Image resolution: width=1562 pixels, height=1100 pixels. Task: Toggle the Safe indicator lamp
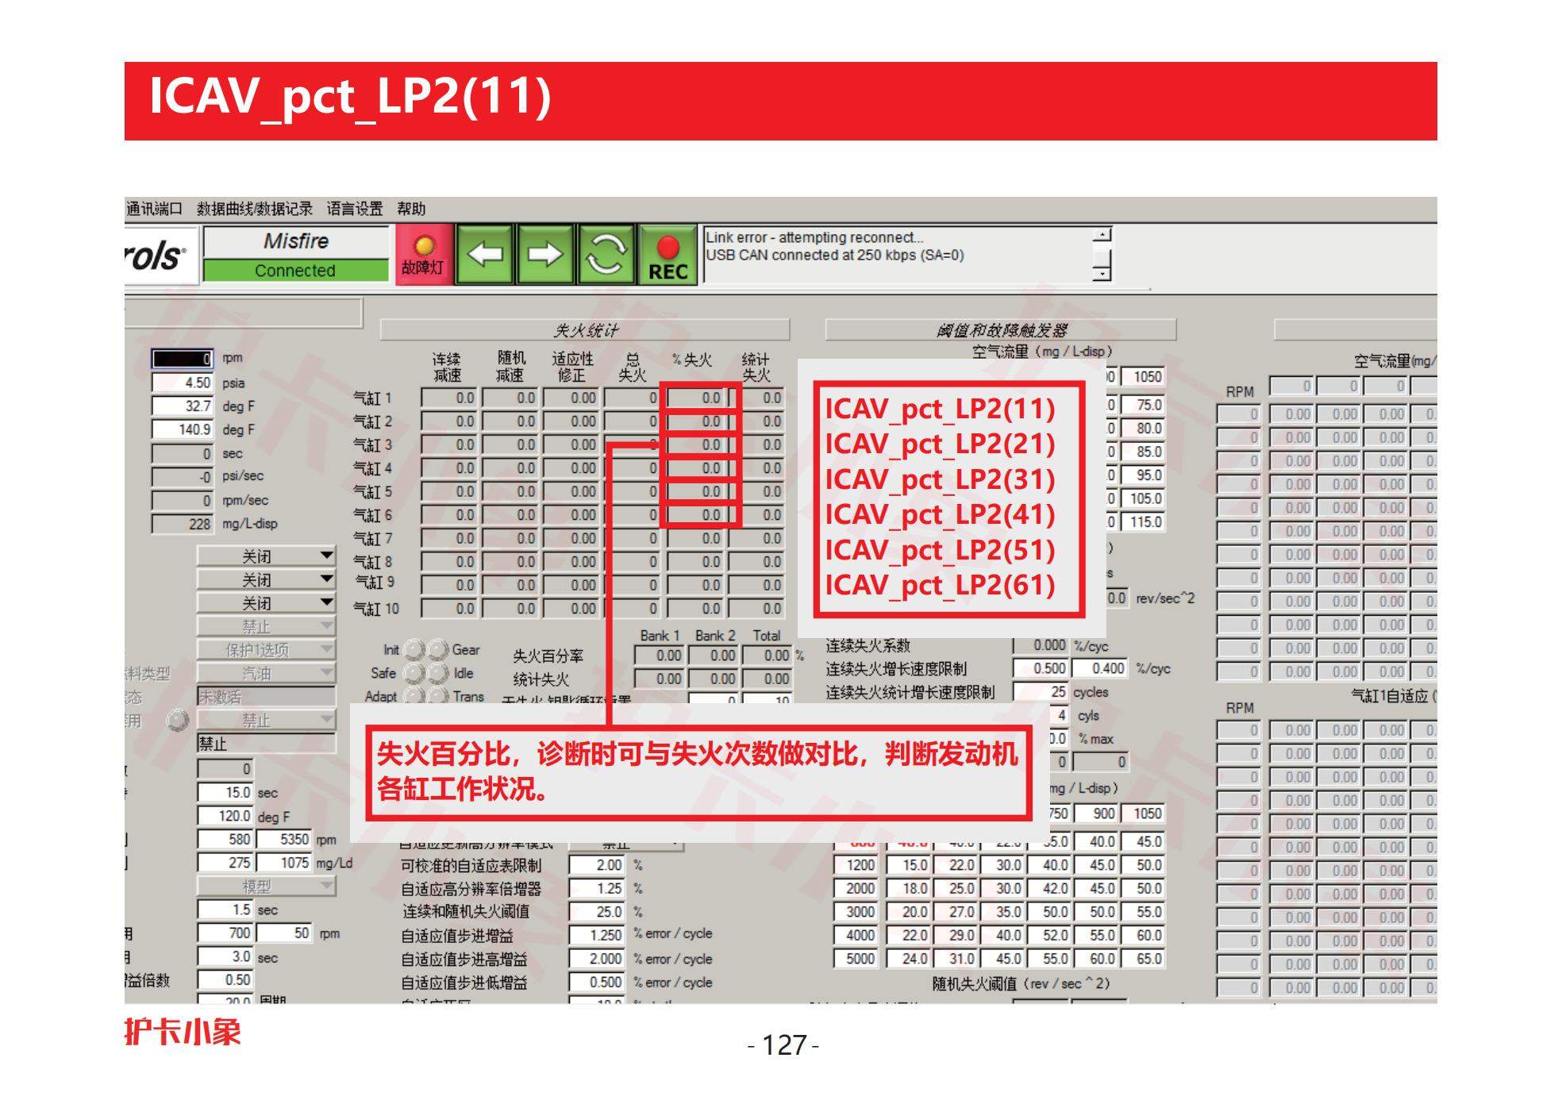tap(414, 673)
